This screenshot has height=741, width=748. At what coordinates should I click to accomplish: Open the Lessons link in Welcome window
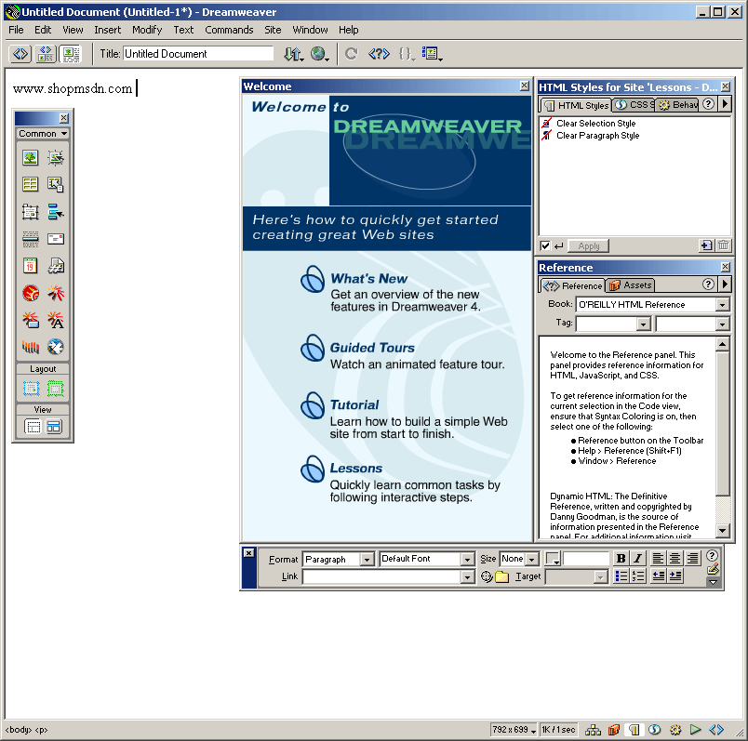(356, 469)
